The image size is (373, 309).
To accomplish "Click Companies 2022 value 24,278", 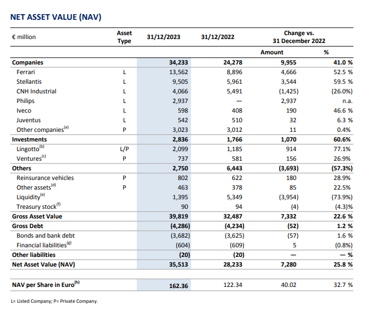I will [x=233, y=62].
